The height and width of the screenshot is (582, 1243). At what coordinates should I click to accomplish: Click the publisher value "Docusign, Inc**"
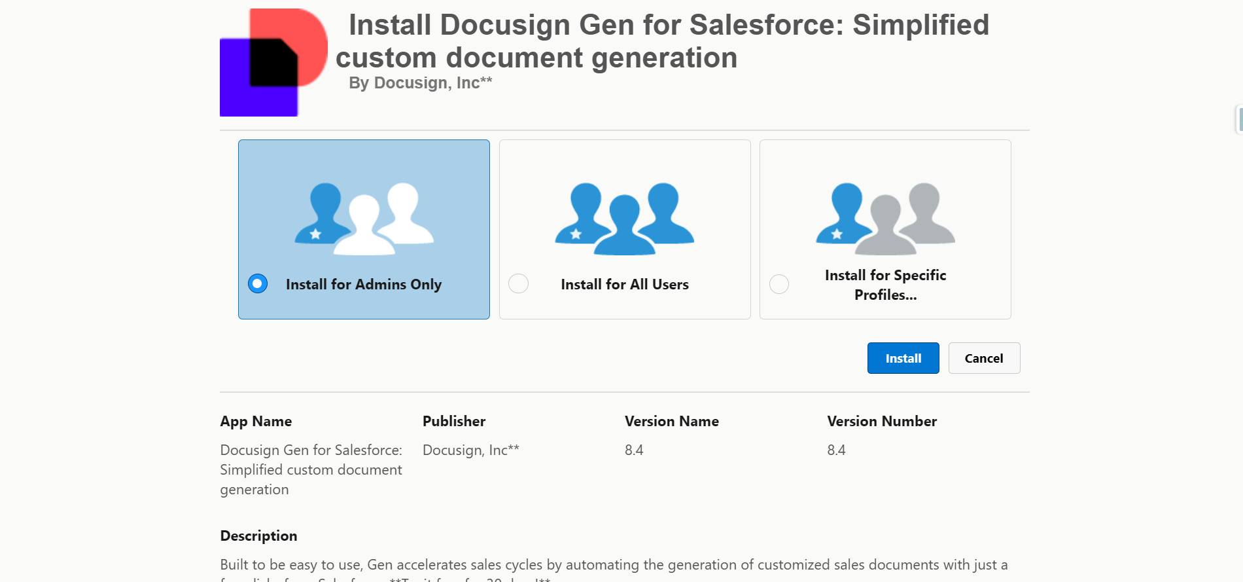pyautogui.click(x=471, y=450)
